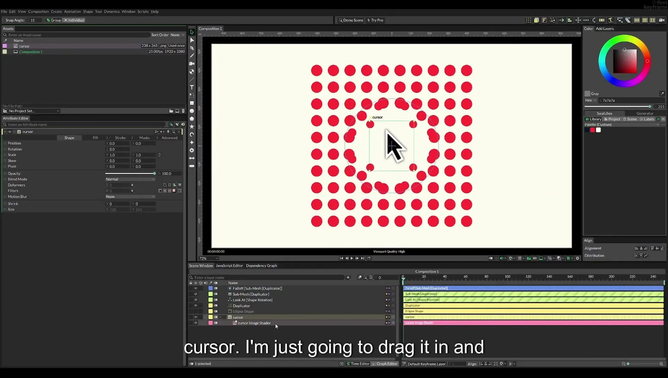Enable the Ellipse Shape layer checkbox

196,311
